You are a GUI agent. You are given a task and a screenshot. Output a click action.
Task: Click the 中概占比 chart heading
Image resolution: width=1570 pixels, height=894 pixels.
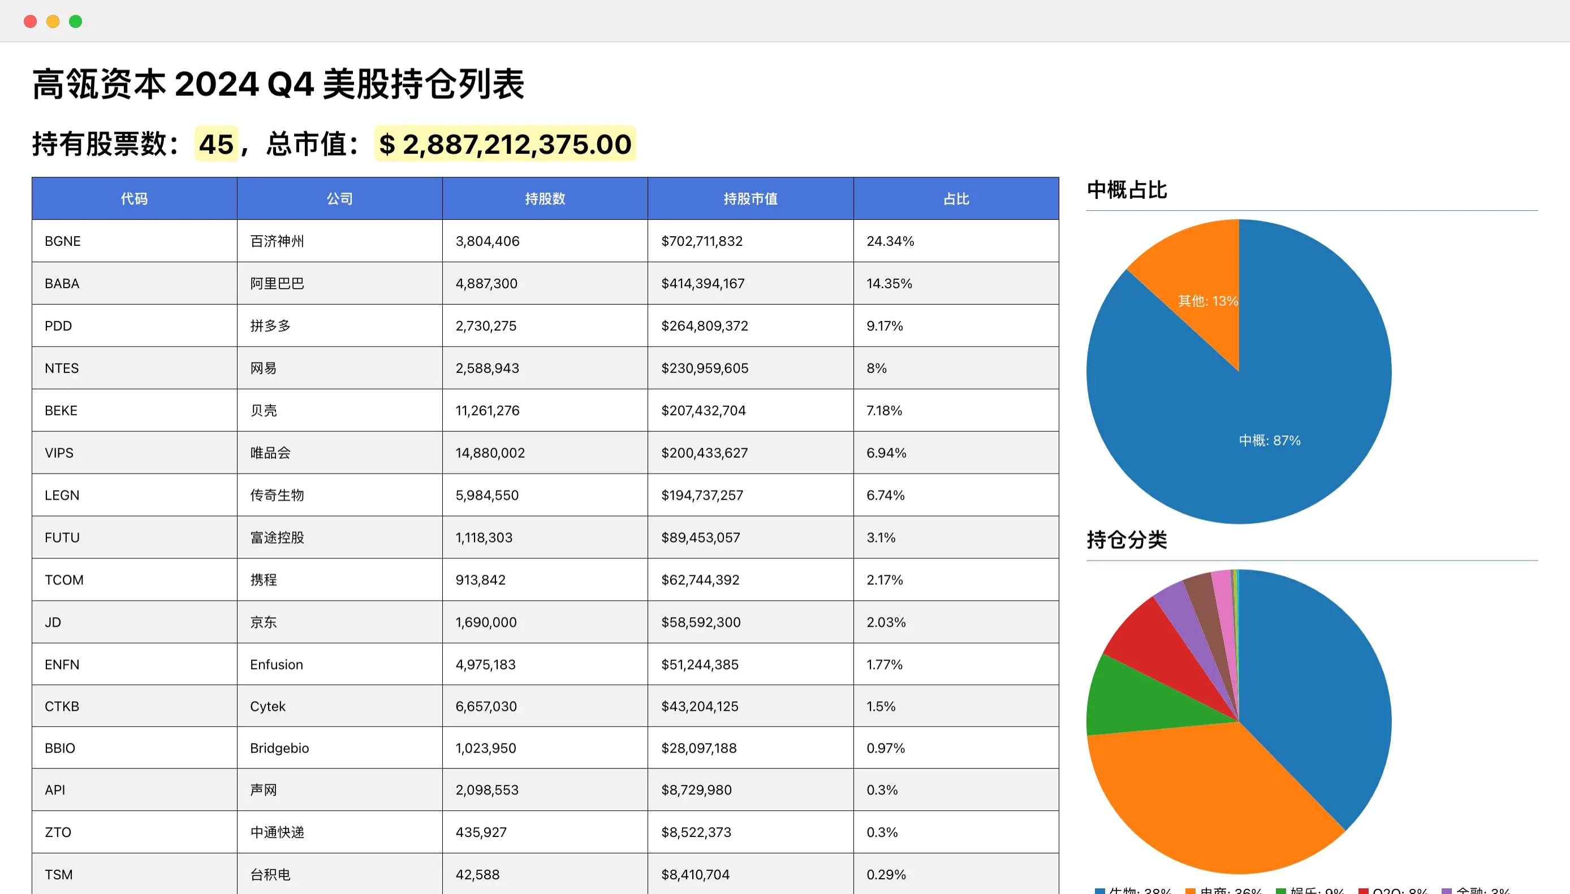(x=1127, y=190)
